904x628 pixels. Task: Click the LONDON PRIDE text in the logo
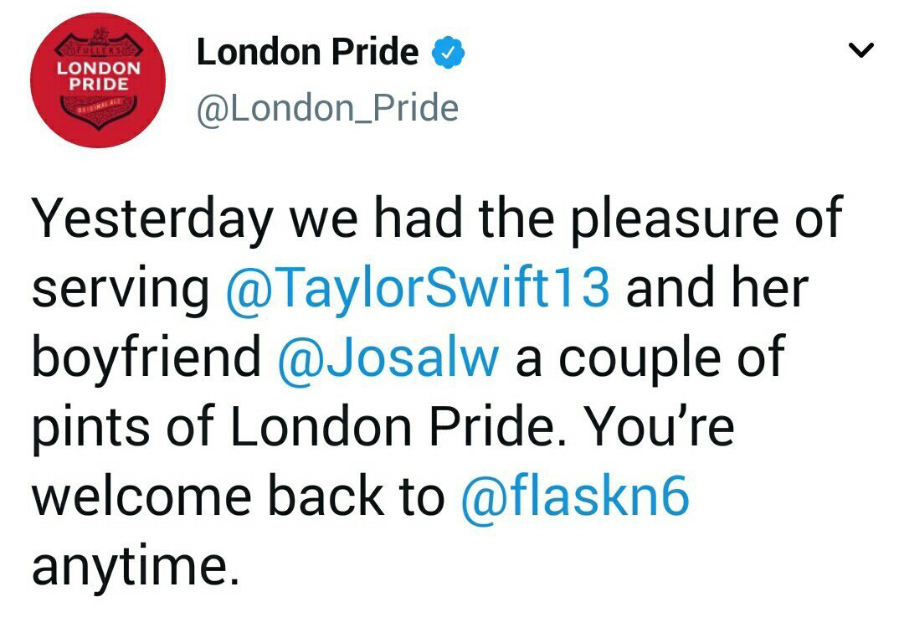97,76
